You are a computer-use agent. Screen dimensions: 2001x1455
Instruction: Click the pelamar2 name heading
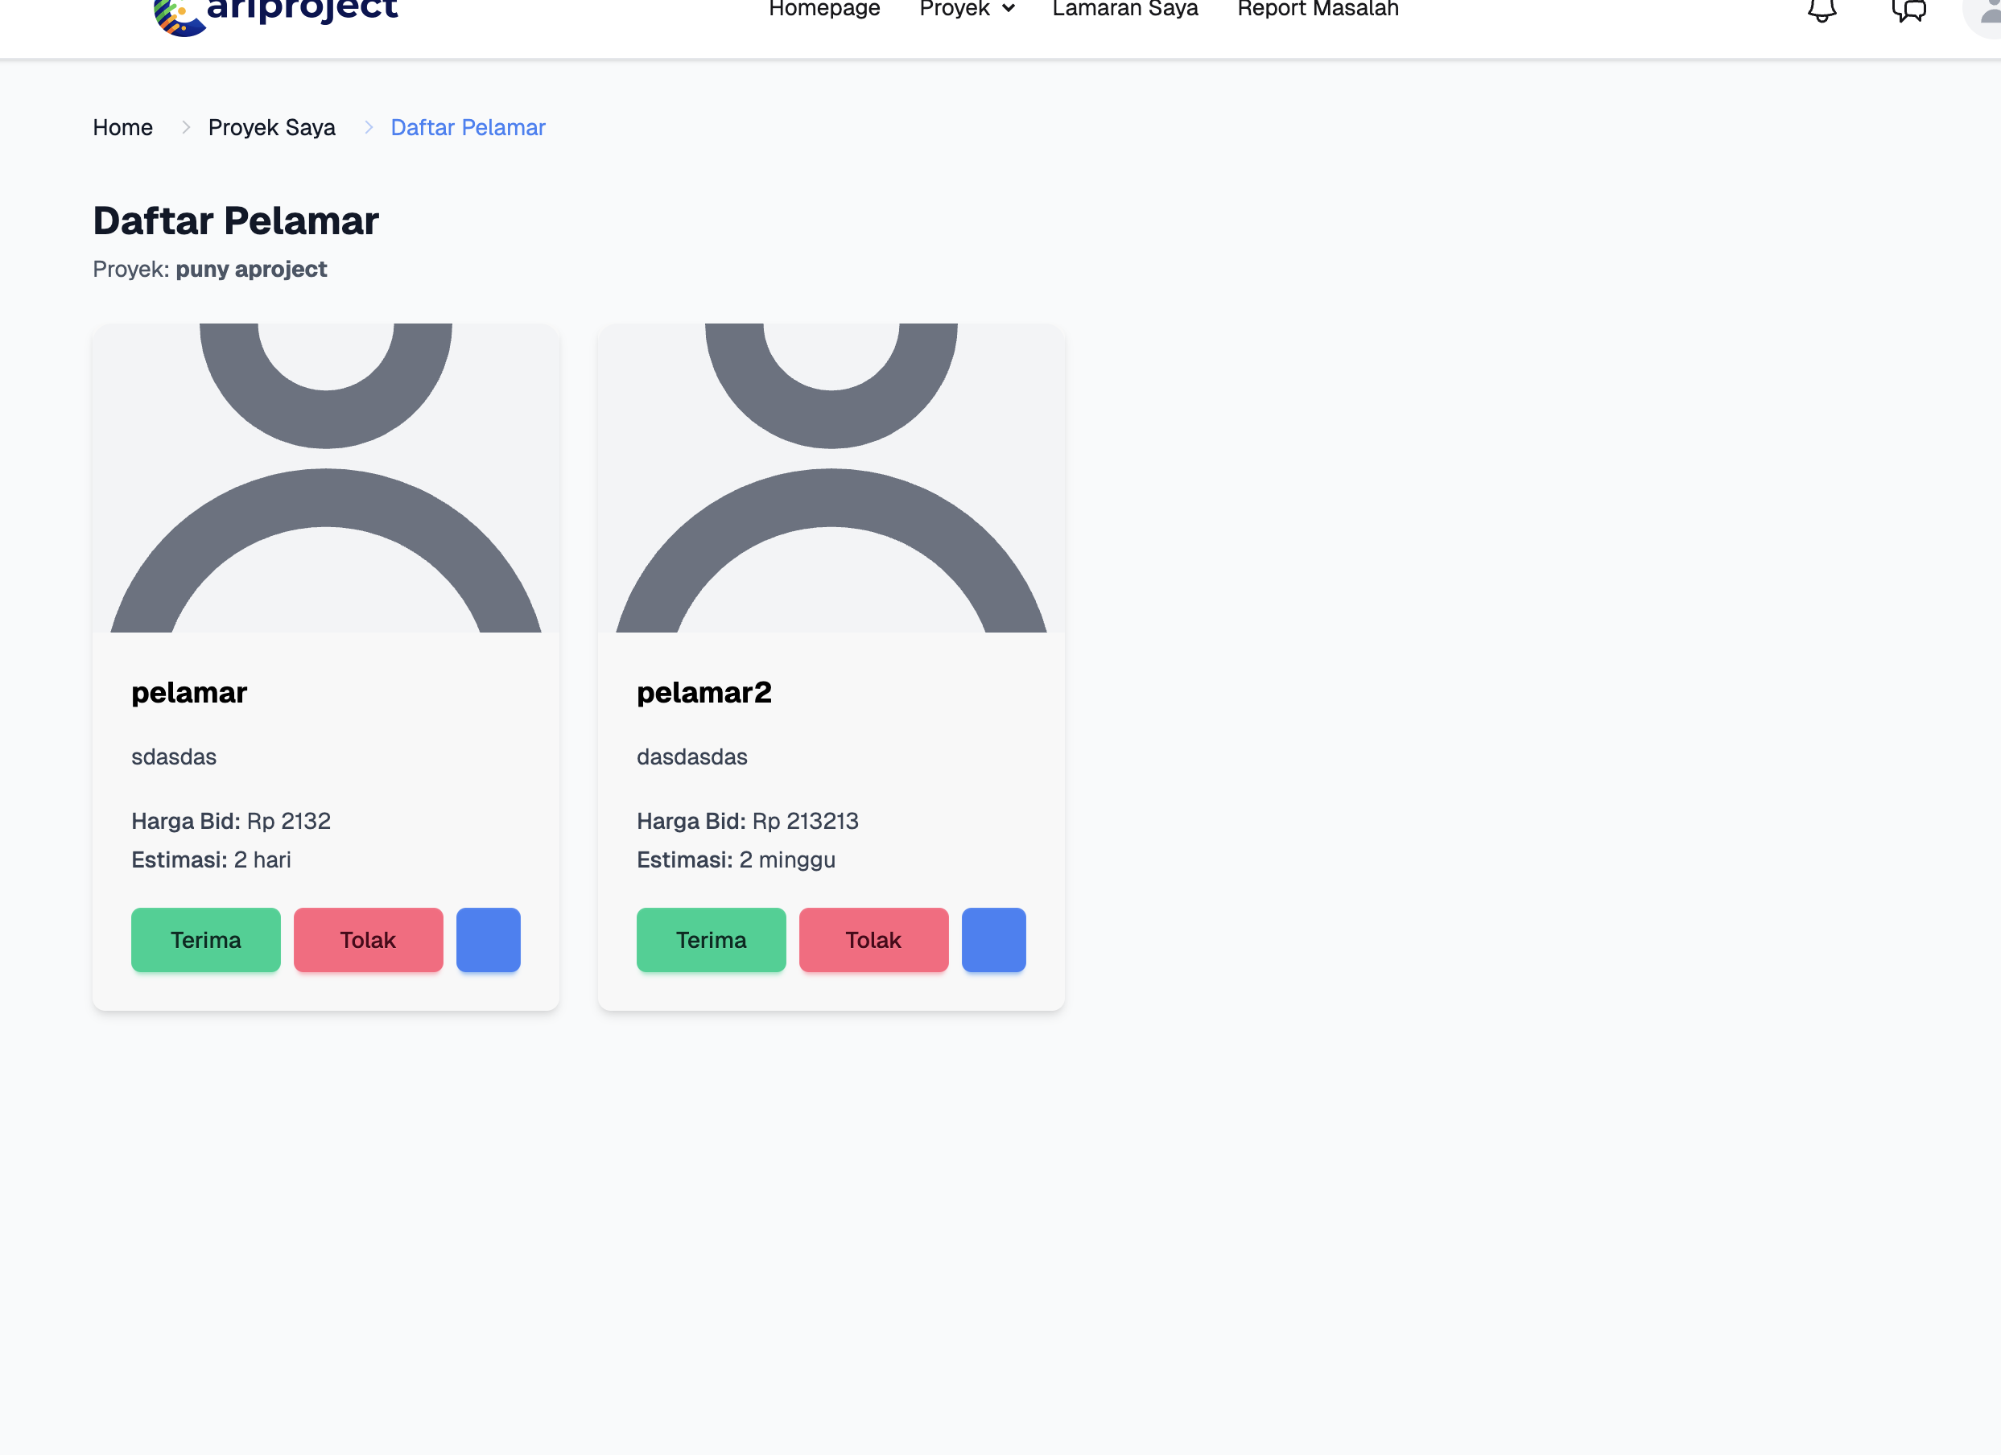704,692
